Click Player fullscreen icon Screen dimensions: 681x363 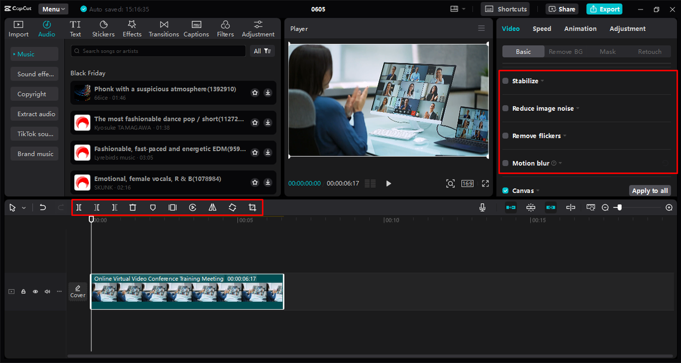[x=485, y=184]
